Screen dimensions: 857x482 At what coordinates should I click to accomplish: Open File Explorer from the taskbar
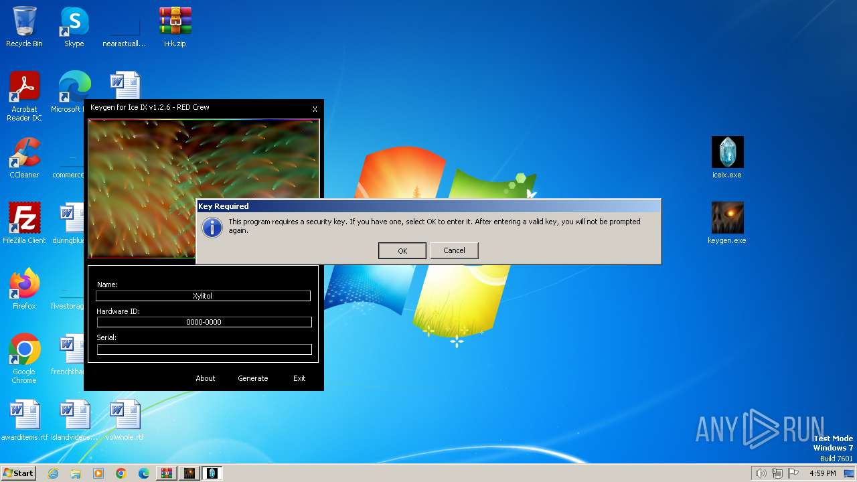pyautogui.click(x=76, y=473)
